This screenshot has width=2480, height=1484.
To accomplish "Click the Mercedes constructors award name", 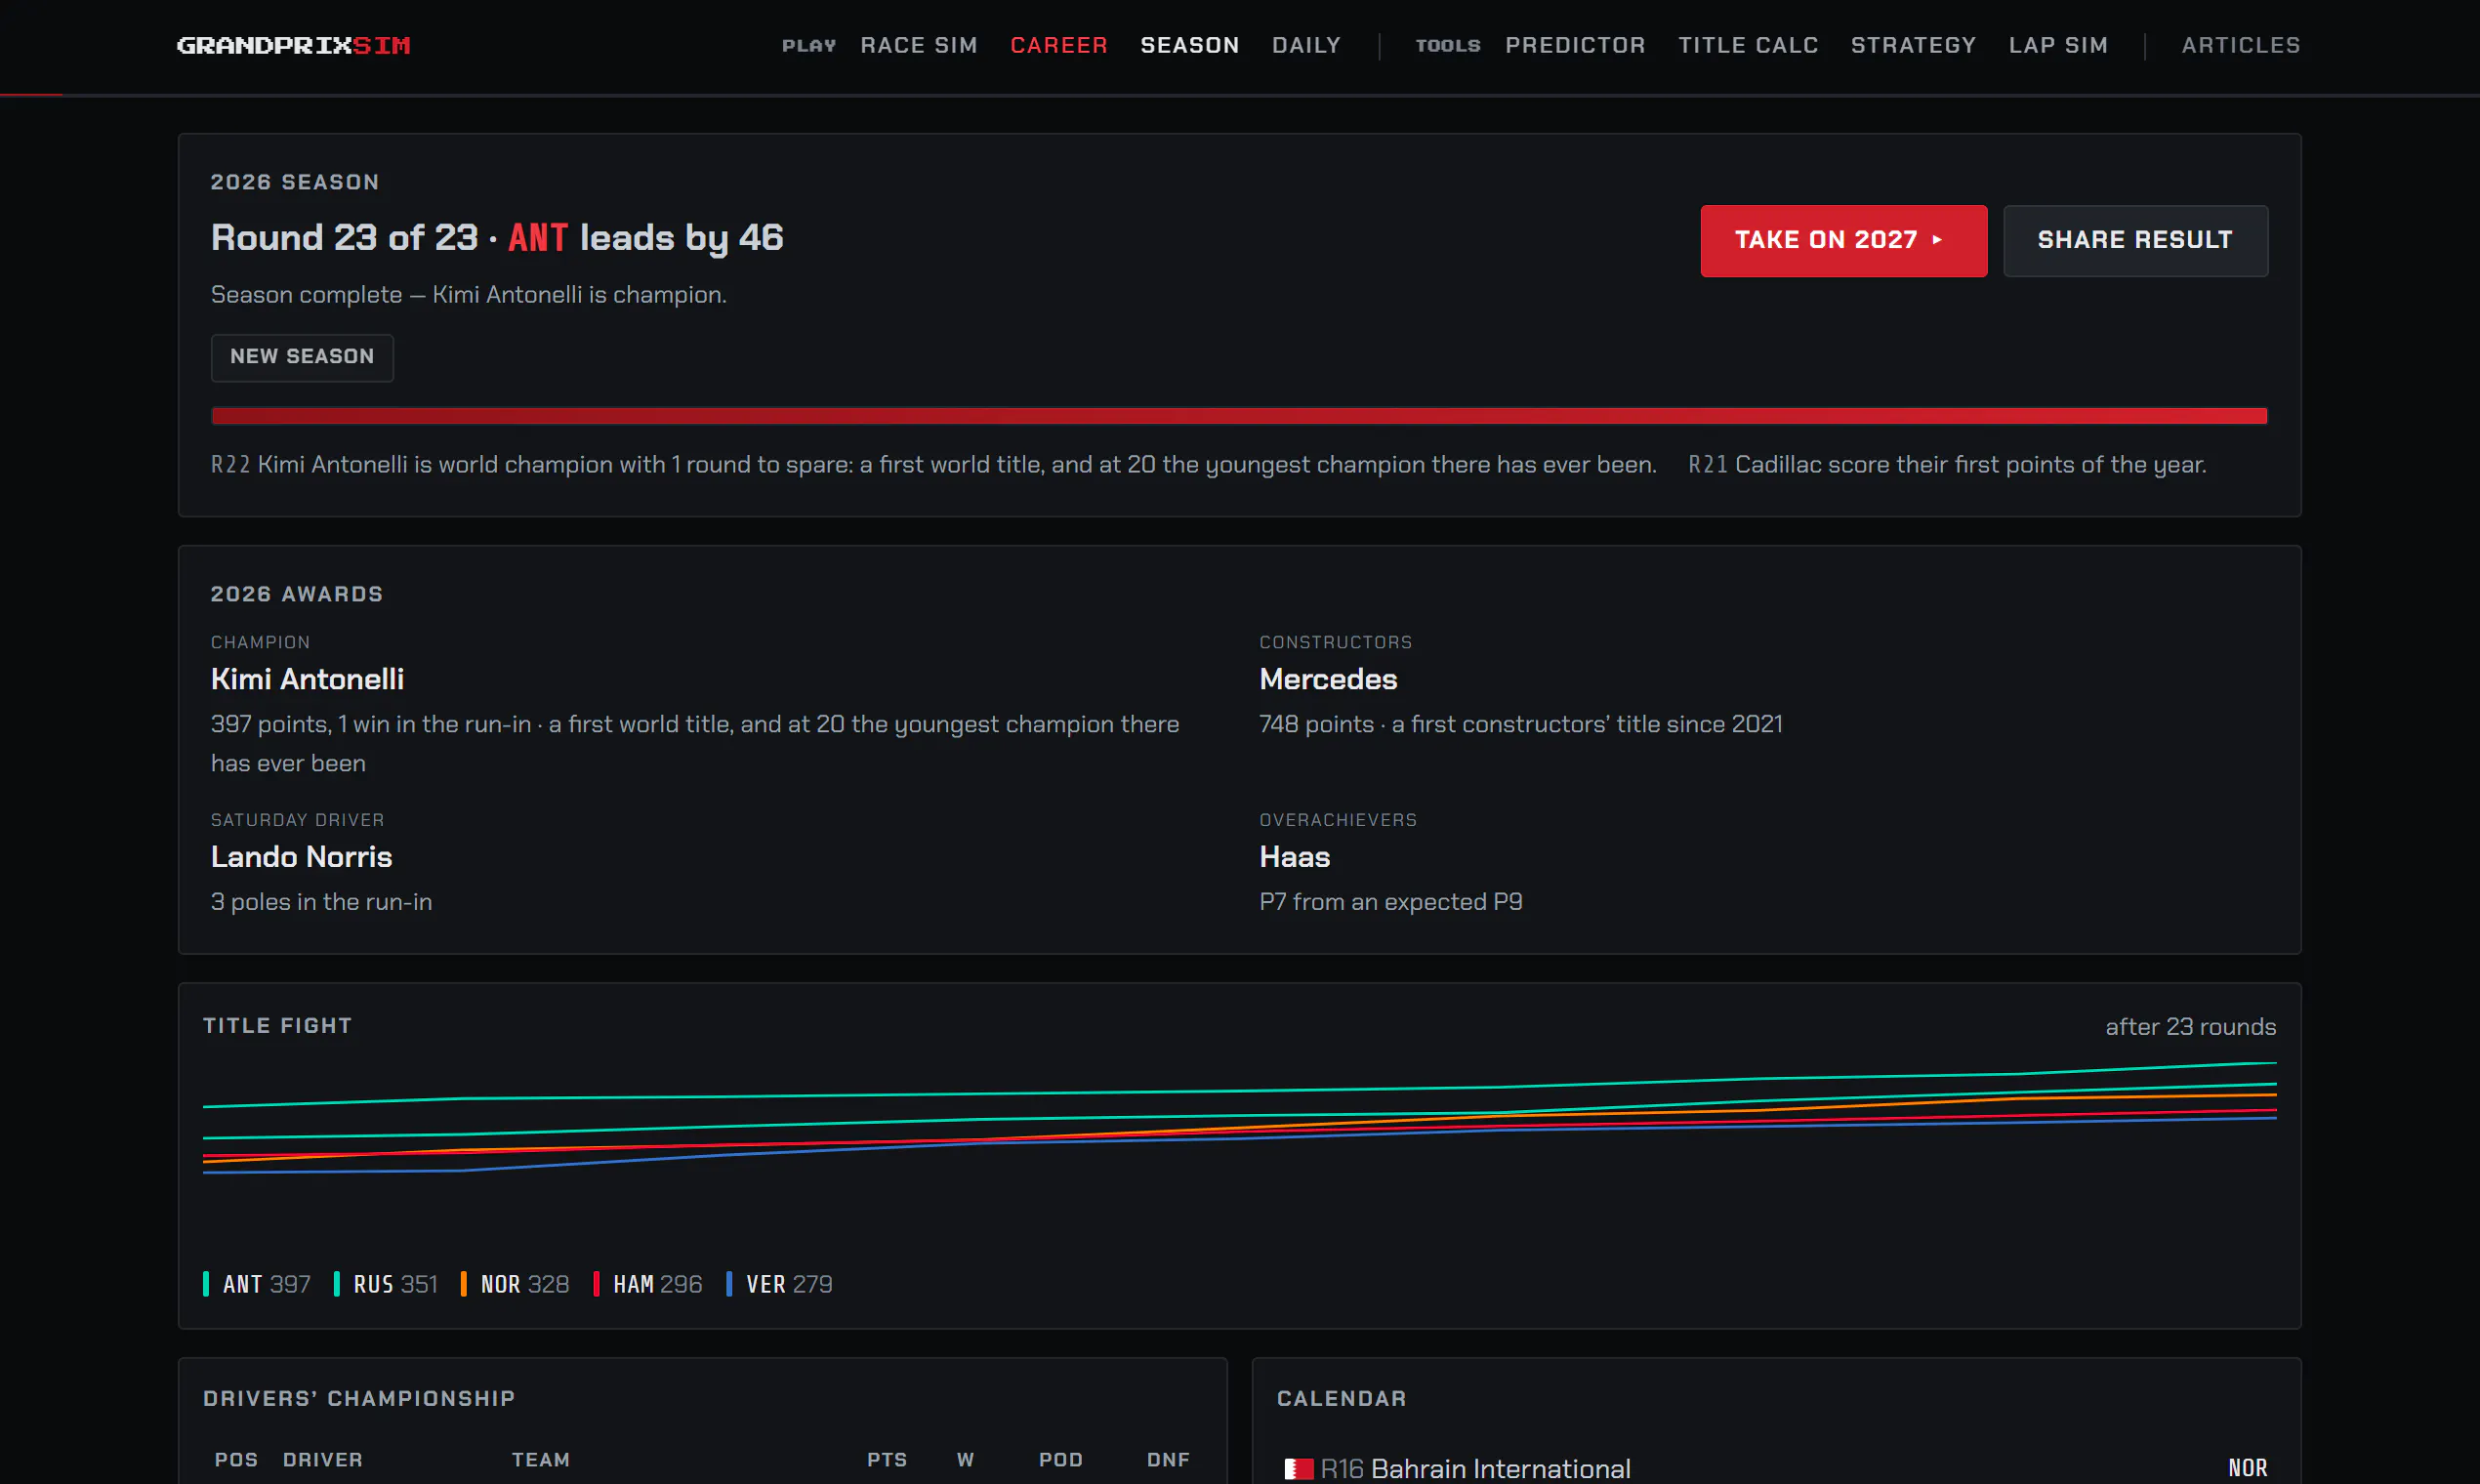I will 1328,679.
